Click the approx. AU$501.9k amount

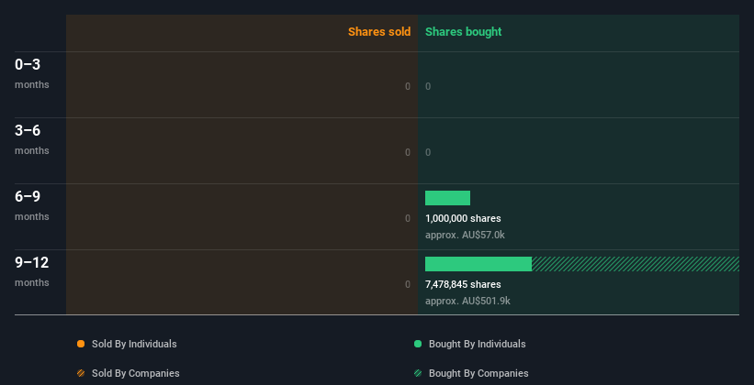[467, 301]
